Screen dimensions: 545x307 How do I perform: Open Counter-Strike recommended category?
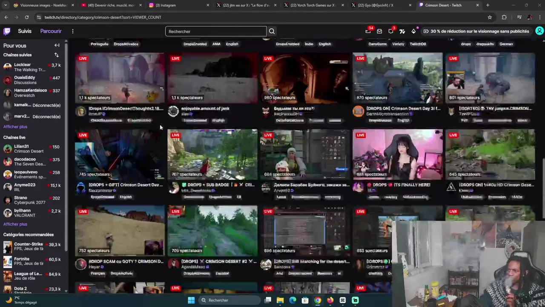32,246
